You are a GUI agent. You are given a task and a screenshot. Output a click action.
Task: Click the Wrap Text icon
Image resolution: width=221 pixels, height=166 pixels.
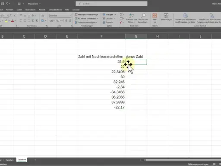[43, 16]
